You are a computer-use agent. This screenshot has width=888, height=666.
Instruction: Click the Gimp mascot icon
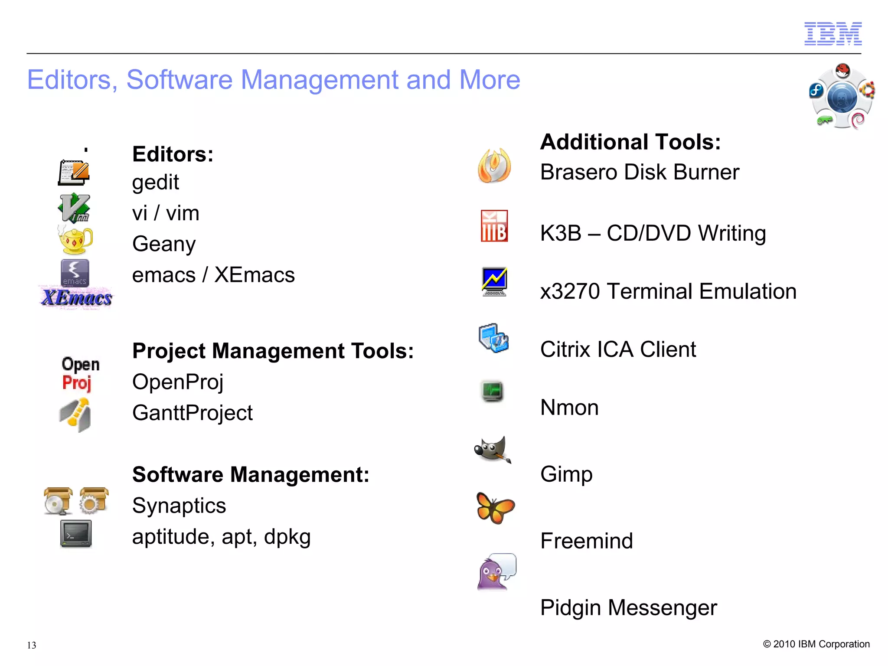pyautogui.click(x=493, y=450)
